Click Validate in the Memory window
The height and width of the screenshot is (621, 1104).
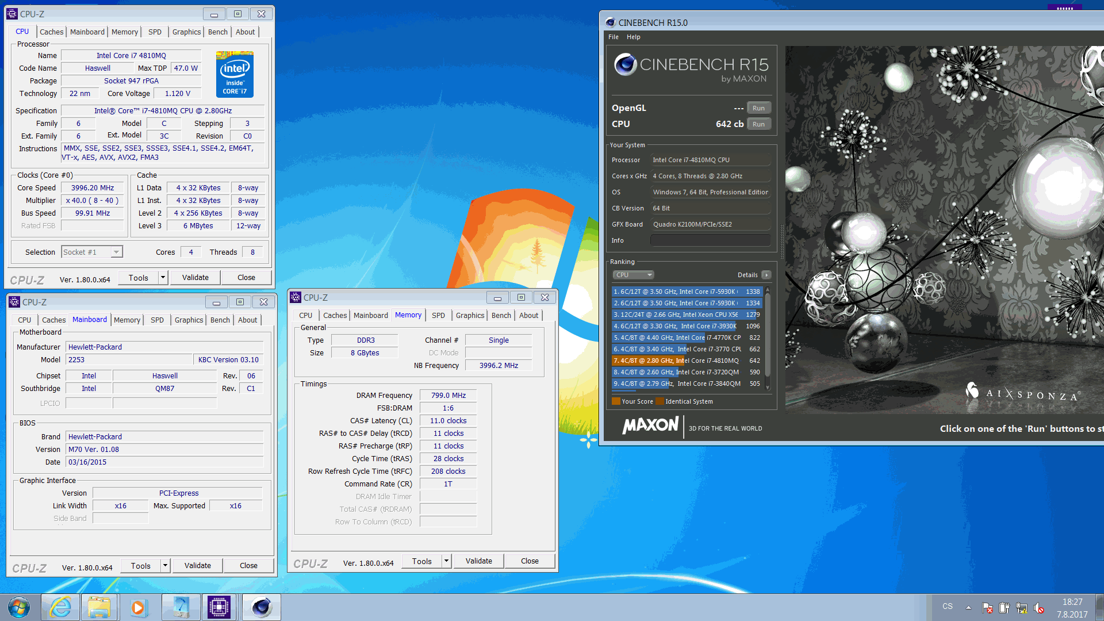479,561
